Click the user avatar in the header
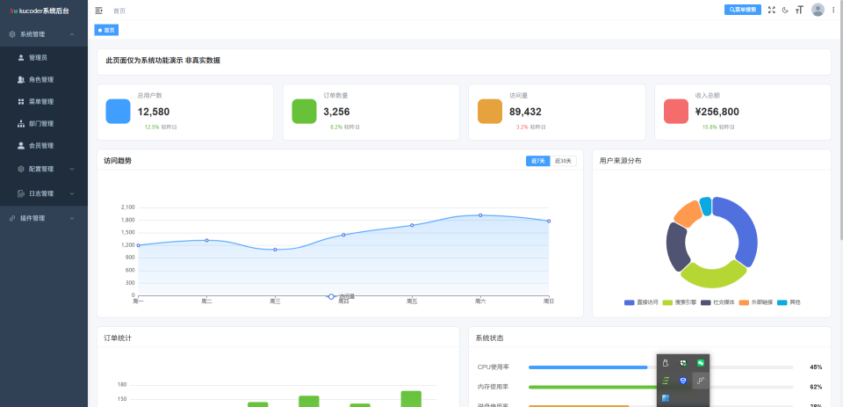The width and height of the screenshot is (843, 407). point(818,10)
